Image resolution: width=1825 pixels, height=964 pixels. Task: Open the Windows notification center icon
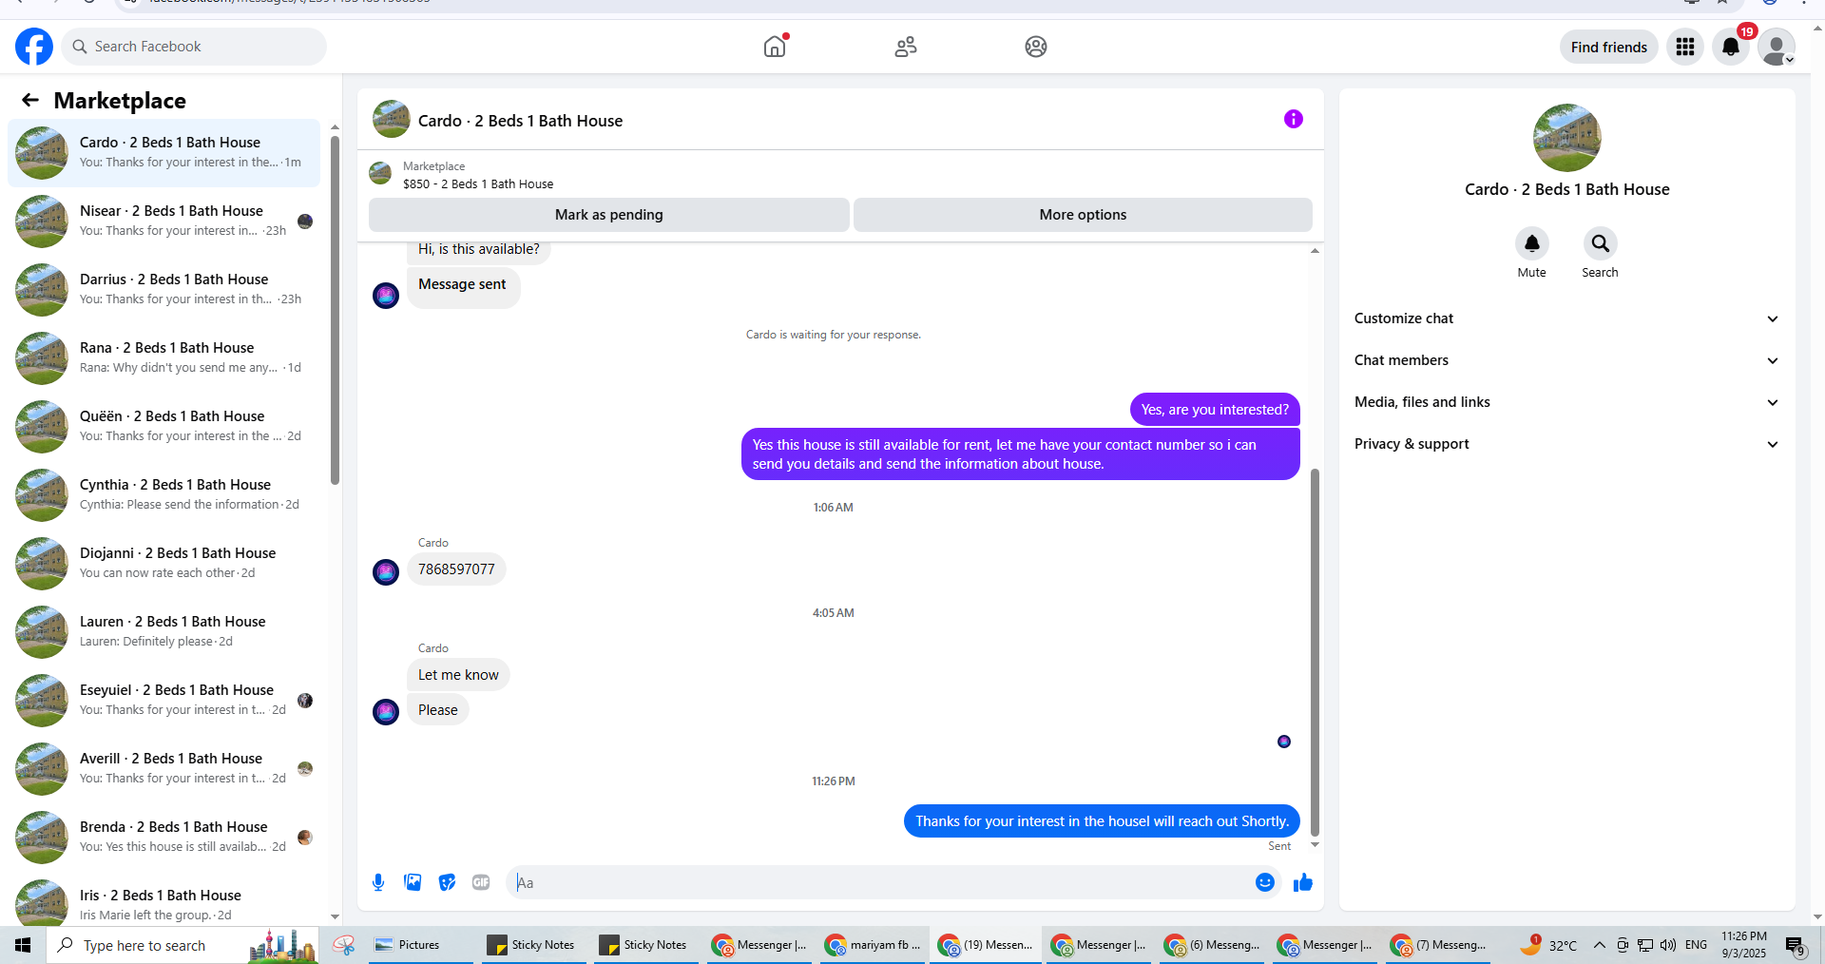[1795, 945]
